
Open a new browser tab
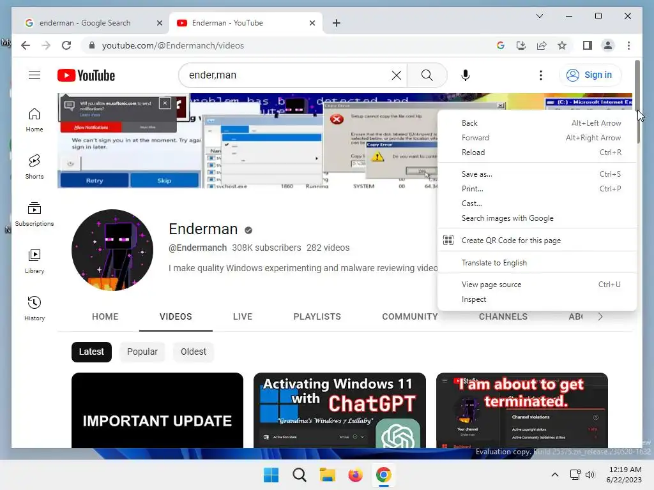336,23
